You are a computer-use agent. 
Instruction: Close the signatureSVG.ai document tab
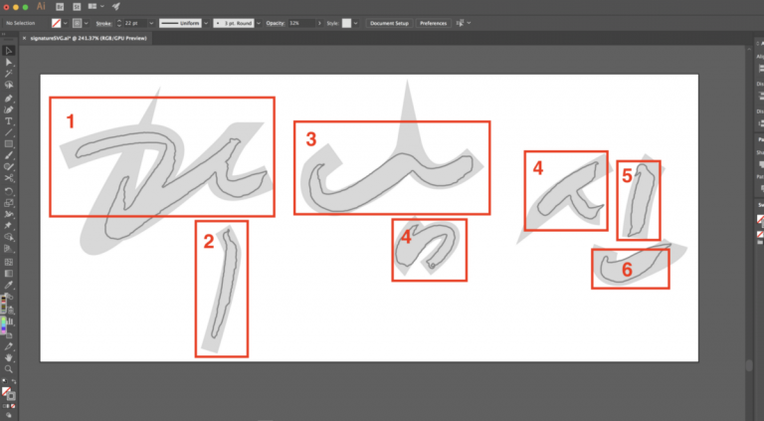tap(26, 37)
